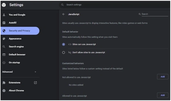Click the JavaScript page Search field
171x101 pixels.
coord(155,14)
